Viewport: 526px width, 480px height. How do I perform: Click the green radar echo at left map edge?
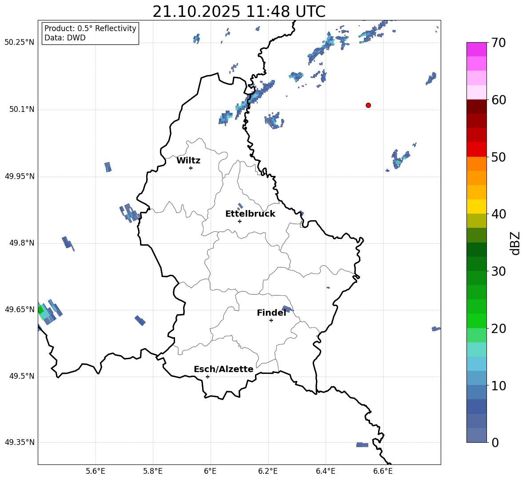pyautogui.click(x=40, y=310)
